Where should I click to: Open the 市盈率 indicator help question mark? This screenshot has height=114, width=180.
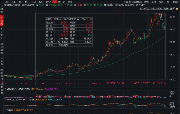click(5, 110)
